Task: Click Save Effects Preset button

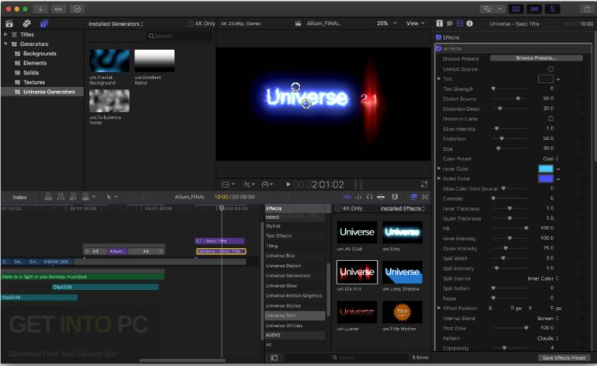Action: pos(564,358)
